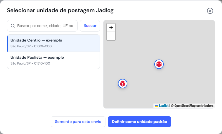Viewport: 222px width, 134px height.
Task: Click the lower left package map marker
Action: [x=123, y=84]
